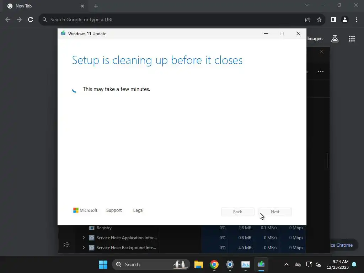Open Task Manager from taskbar
The width and height of the screenshot is (364, 273).
pos(245,264)
